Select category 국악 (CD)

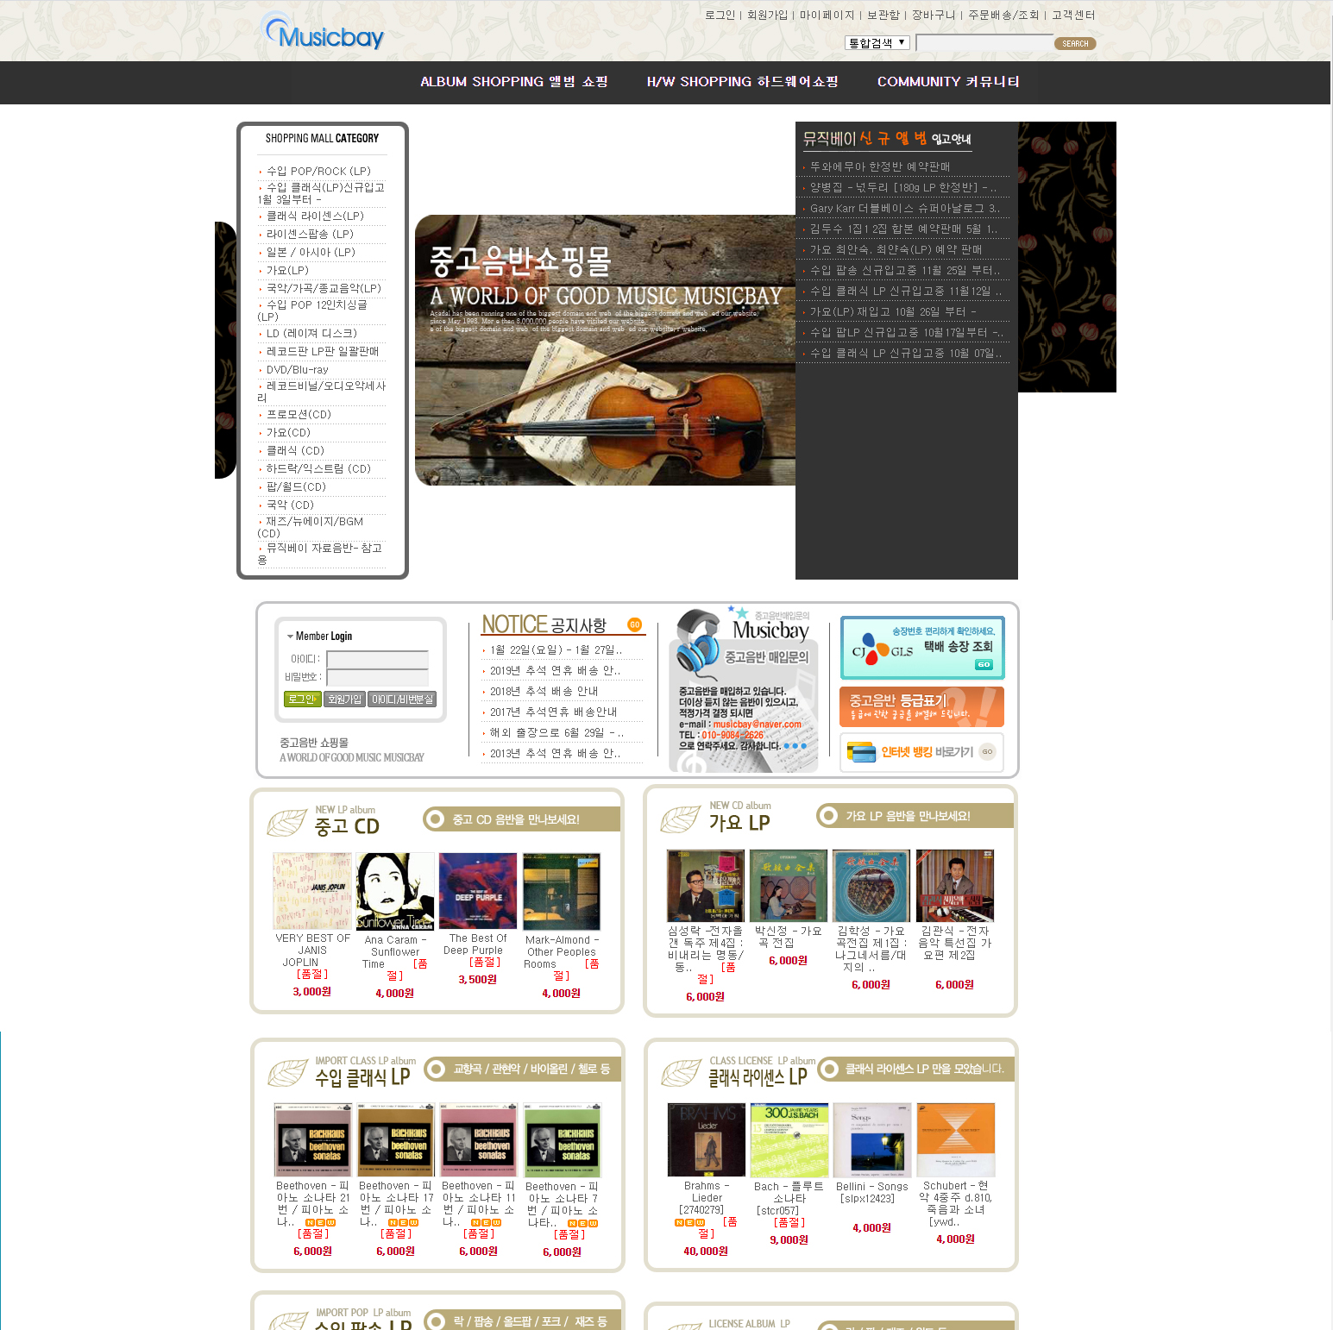coord(290,505)
